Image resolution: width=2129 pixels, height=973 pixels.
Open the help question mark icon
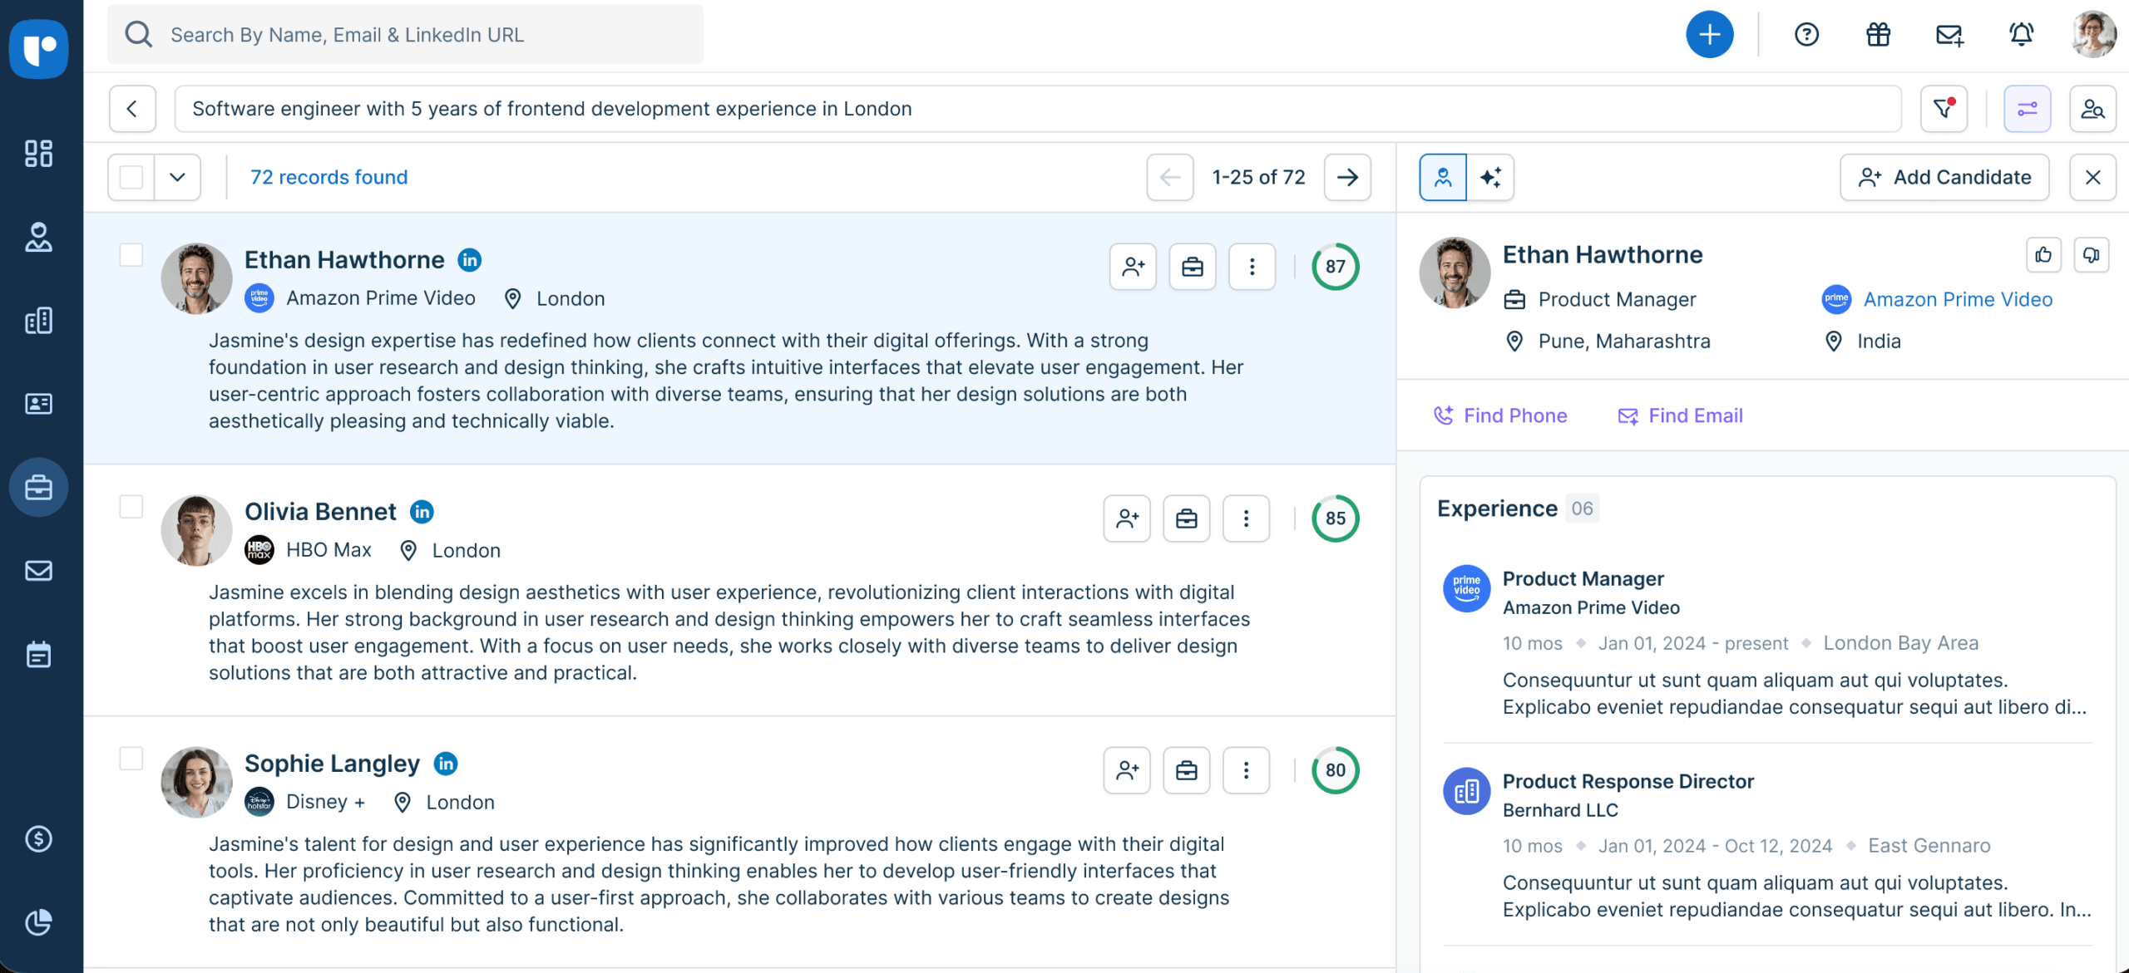pyautogui.click(x=1806, y=35)
